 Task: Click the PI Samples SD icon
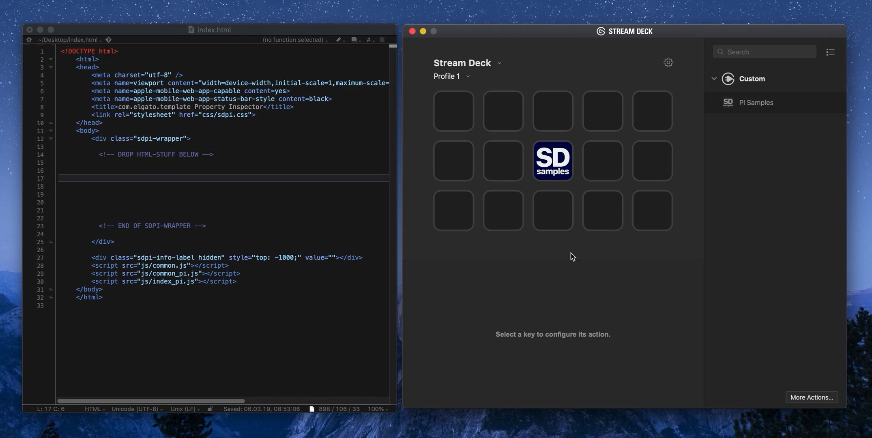(728, 103)
